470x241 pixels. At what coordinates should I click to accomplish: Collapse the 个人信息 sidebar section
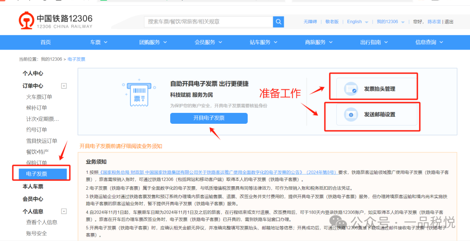coord(64,211)
